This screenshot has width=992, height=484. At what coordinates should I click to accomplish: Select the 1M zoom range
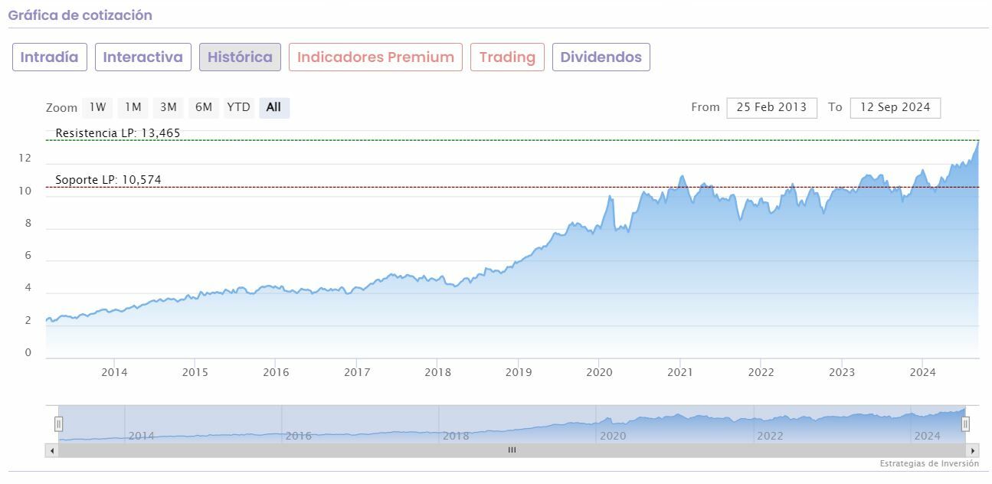pyautogui.click(x=133, y=107)
